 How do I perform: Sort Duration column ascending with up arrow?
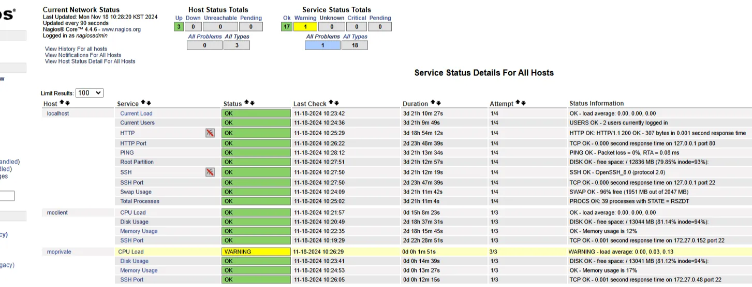point(433,103)
